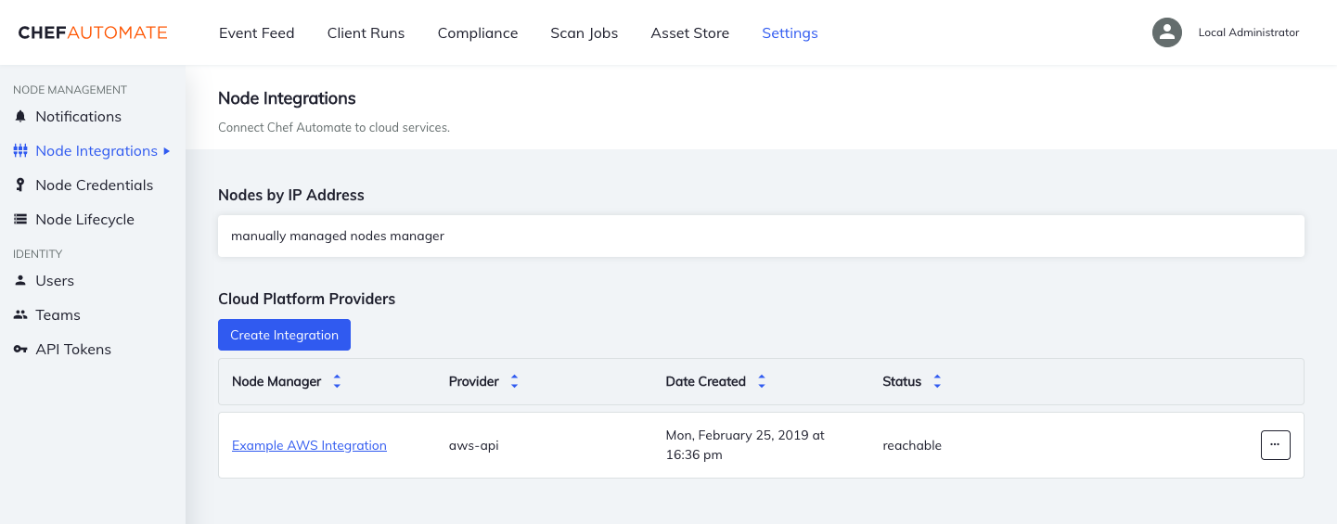Open the three-dot menu for Example AWS Integration
The height and width of the screenshot is (524, 1337).
1275,445
